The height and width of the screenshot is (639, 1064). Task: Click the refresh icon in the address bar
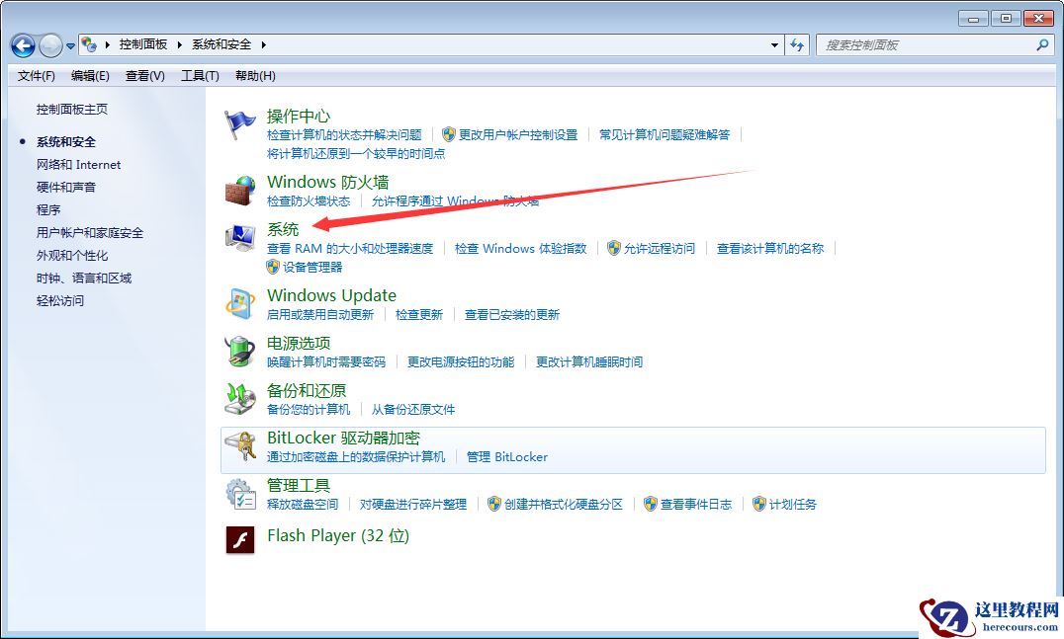point(797,44)
